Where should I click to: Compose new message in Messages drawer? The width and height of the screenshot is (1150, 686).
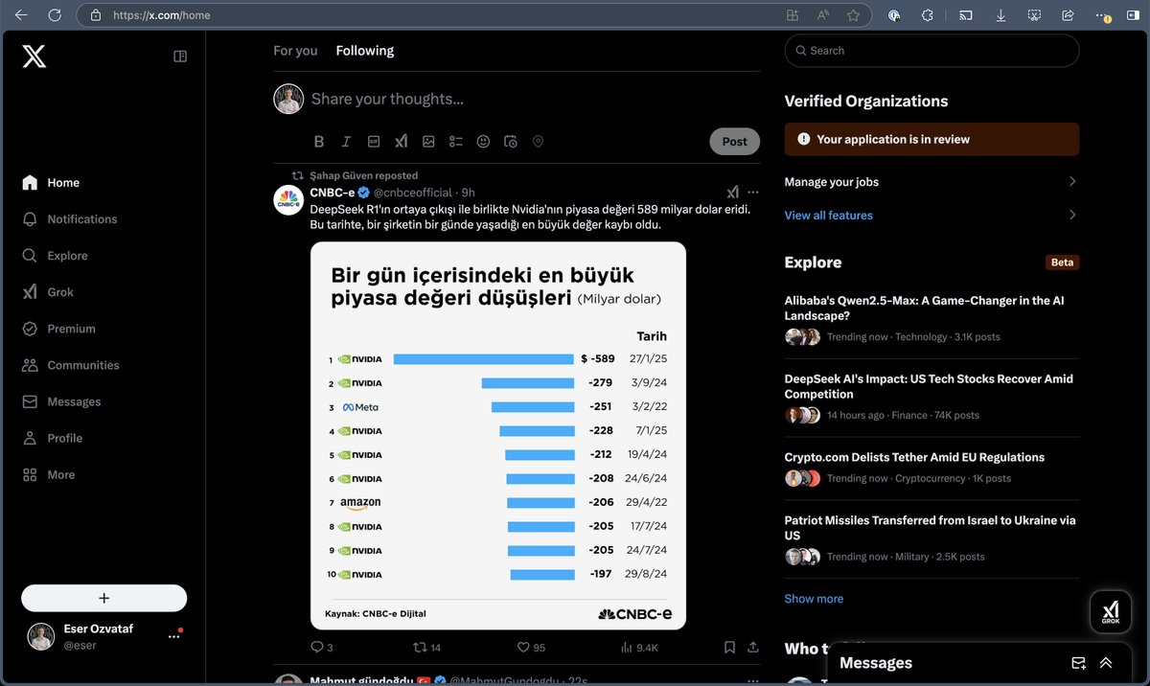(x=1078, y=663)
